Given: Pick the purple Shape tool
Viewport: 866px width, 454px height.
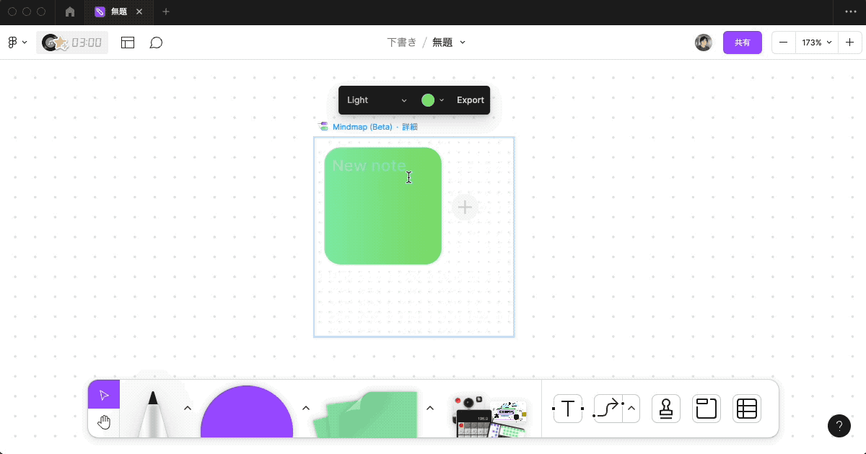Looking at the screenshot, I should tap(246, 414).
